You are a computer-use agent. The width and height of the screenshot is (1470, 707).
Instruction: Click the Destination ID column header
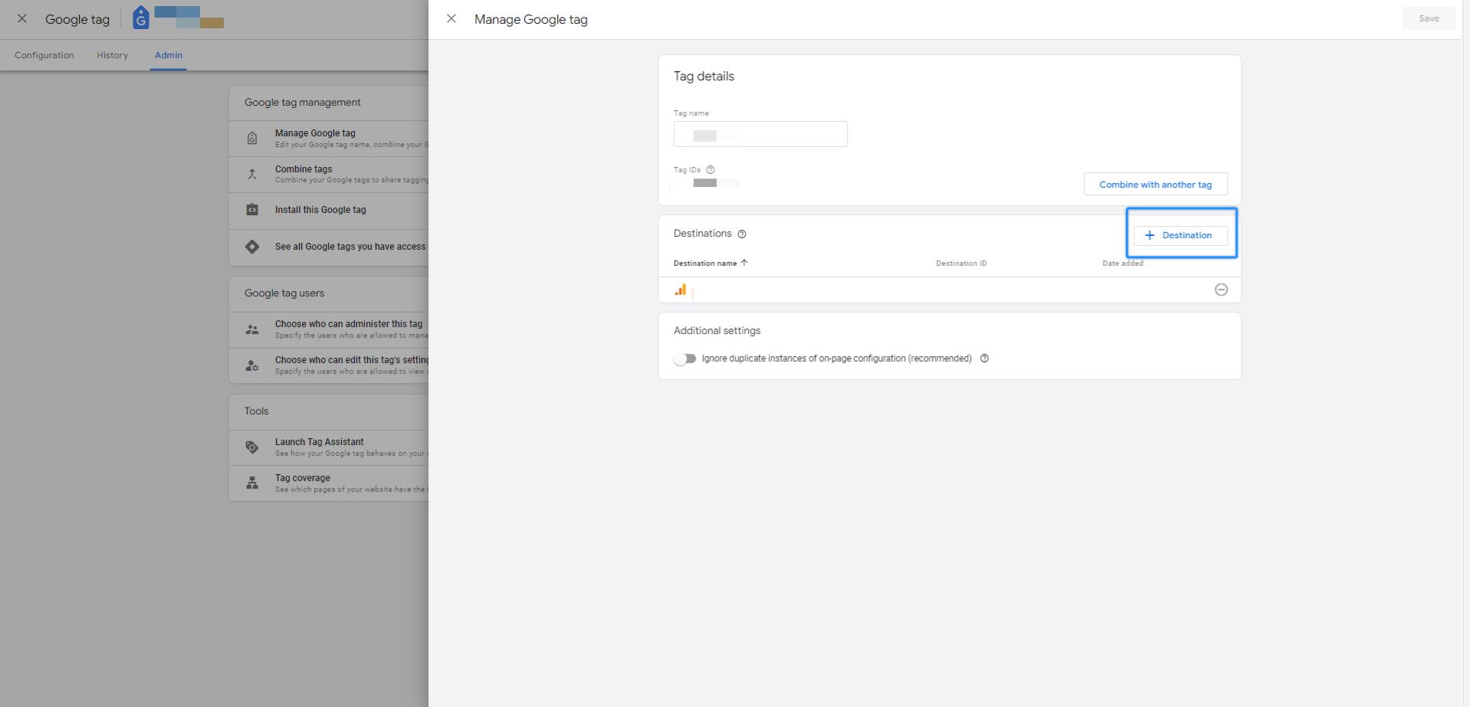(x=961, y=263)
